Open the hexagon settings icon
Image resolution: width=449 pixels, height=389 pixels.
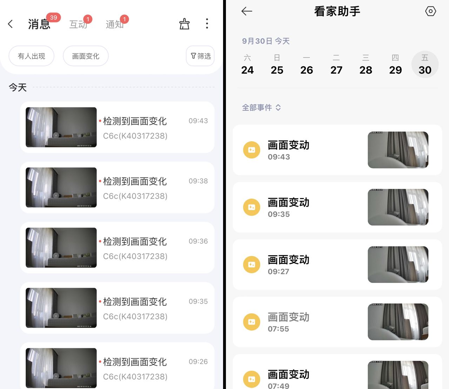(430, 11)
